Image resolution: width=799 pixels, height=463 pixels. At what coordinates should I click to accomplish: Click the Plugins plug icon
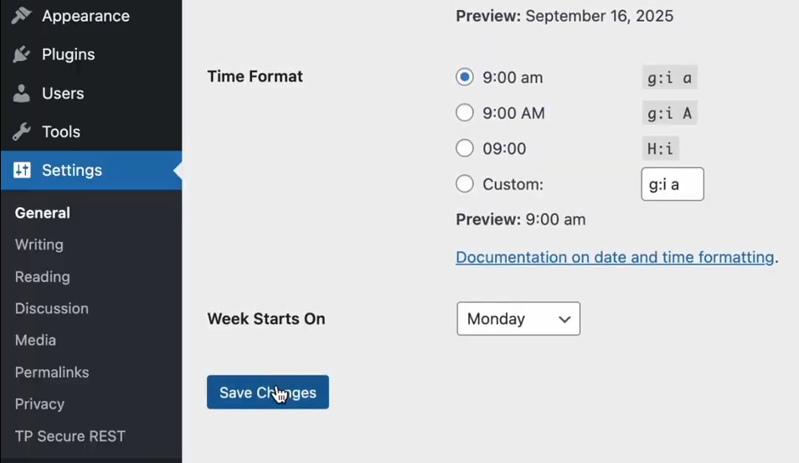pyautogui.click(x=22, y=54)
